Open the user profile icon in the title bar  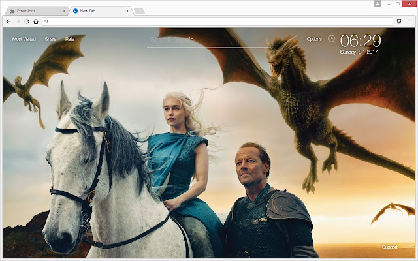click(378, 3)
